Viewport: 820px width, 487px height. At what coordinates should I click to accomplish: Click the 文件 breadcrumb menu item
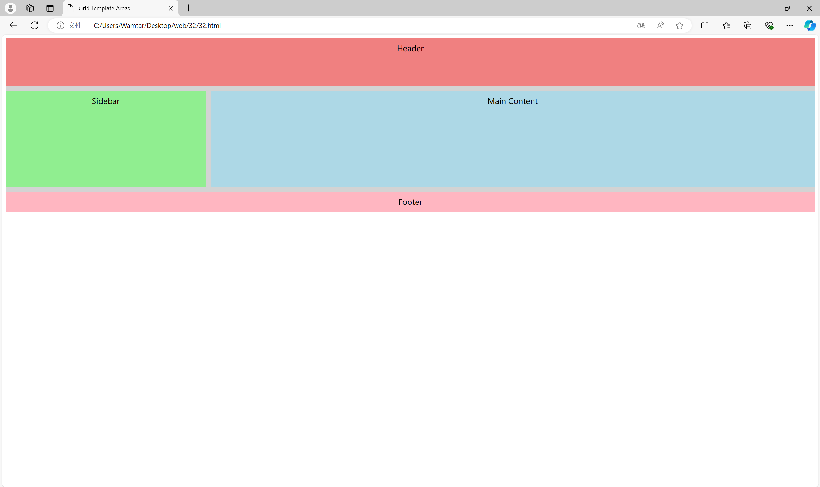click(75, 26)
